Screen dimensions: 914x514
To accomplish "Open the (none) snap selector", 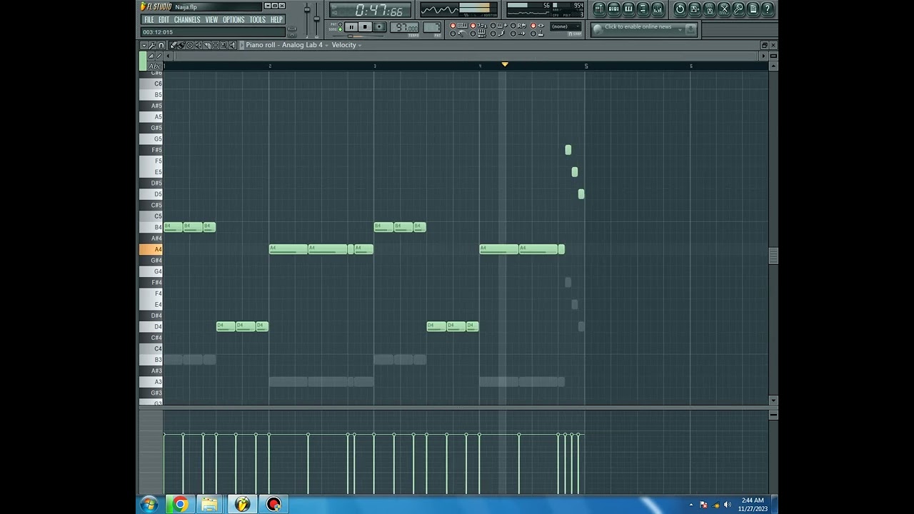I will [x=566, y=26].
